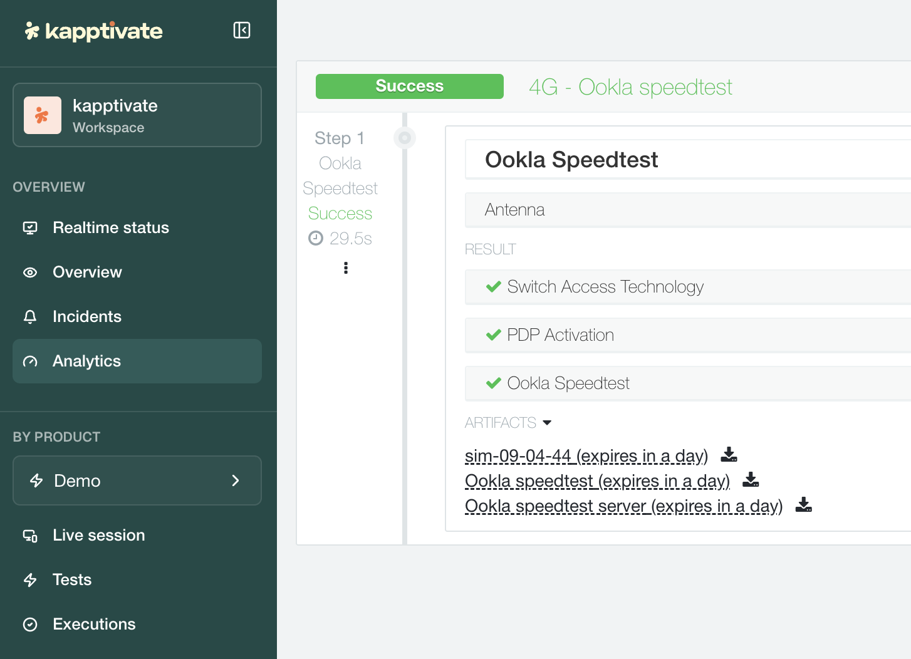Click the Live session devices icon
Screen dimensions: 911x659
click(x=30, y=536)
